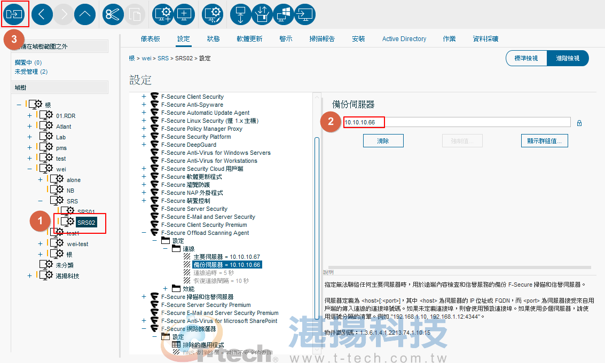The height and width of the screenshot is (363, 605).
Task: Expand the 效能 settings folder
Action: click(165, 289)
